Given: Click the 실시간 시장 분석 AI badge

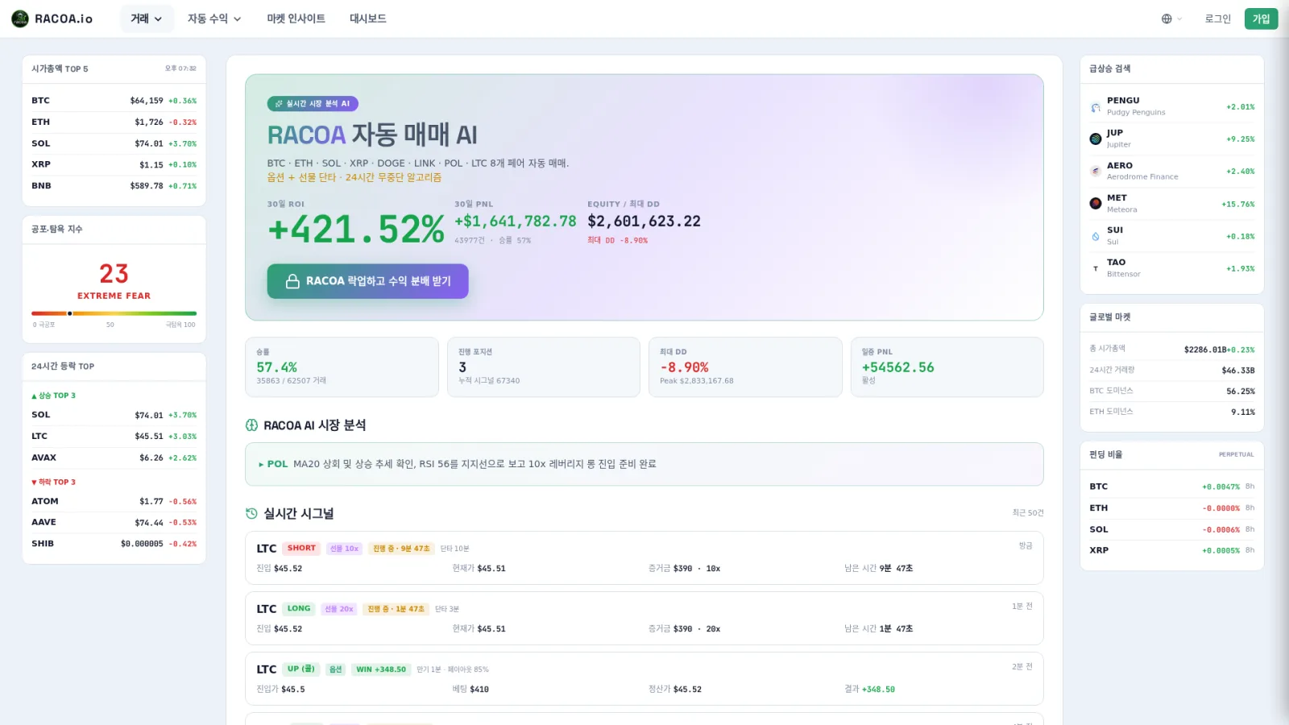Looking at the screenshot, I should pyautogui.click(x=313, y=104).
